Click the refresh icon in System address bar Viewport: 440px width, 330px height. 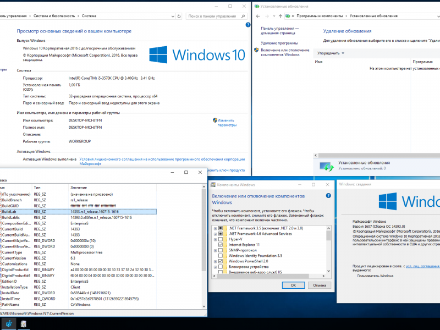point(179,16)
